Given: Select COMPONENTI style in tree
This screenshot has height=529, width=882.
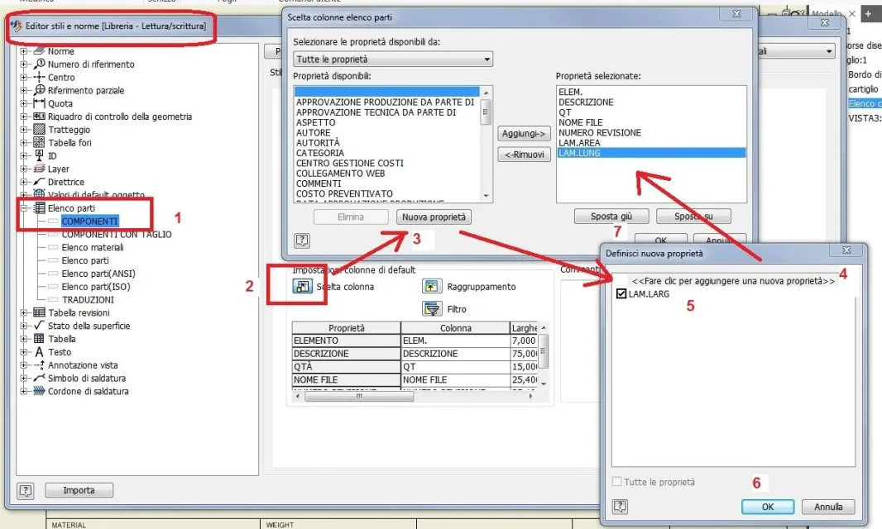Looking at the screenshot, I should pos(89,221).
